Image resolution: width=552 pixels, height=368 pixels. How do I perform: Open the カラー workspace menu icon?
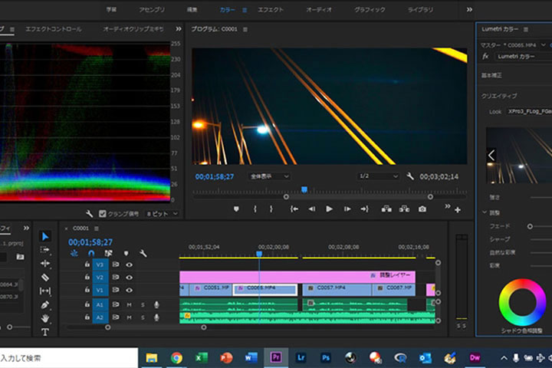coord(245,10)
